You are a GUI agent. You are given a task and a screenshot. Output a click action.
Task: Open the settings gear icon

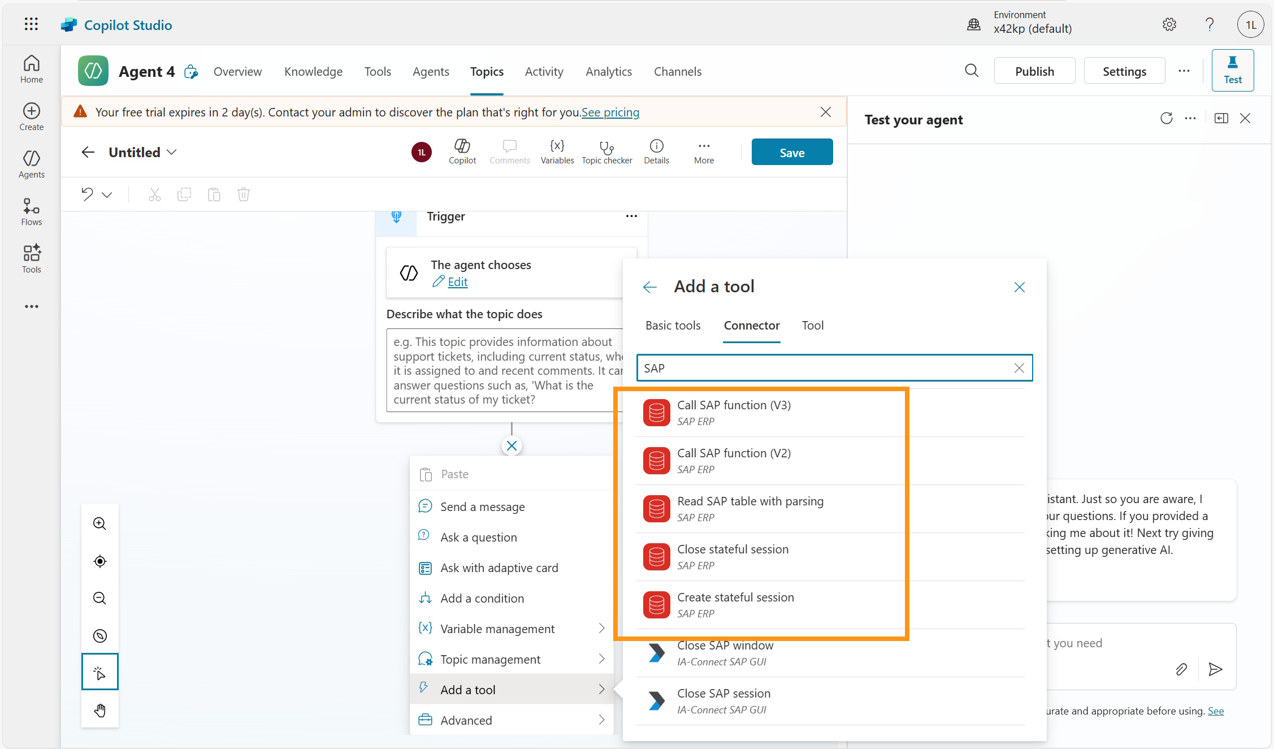(x=1169, y=24)
